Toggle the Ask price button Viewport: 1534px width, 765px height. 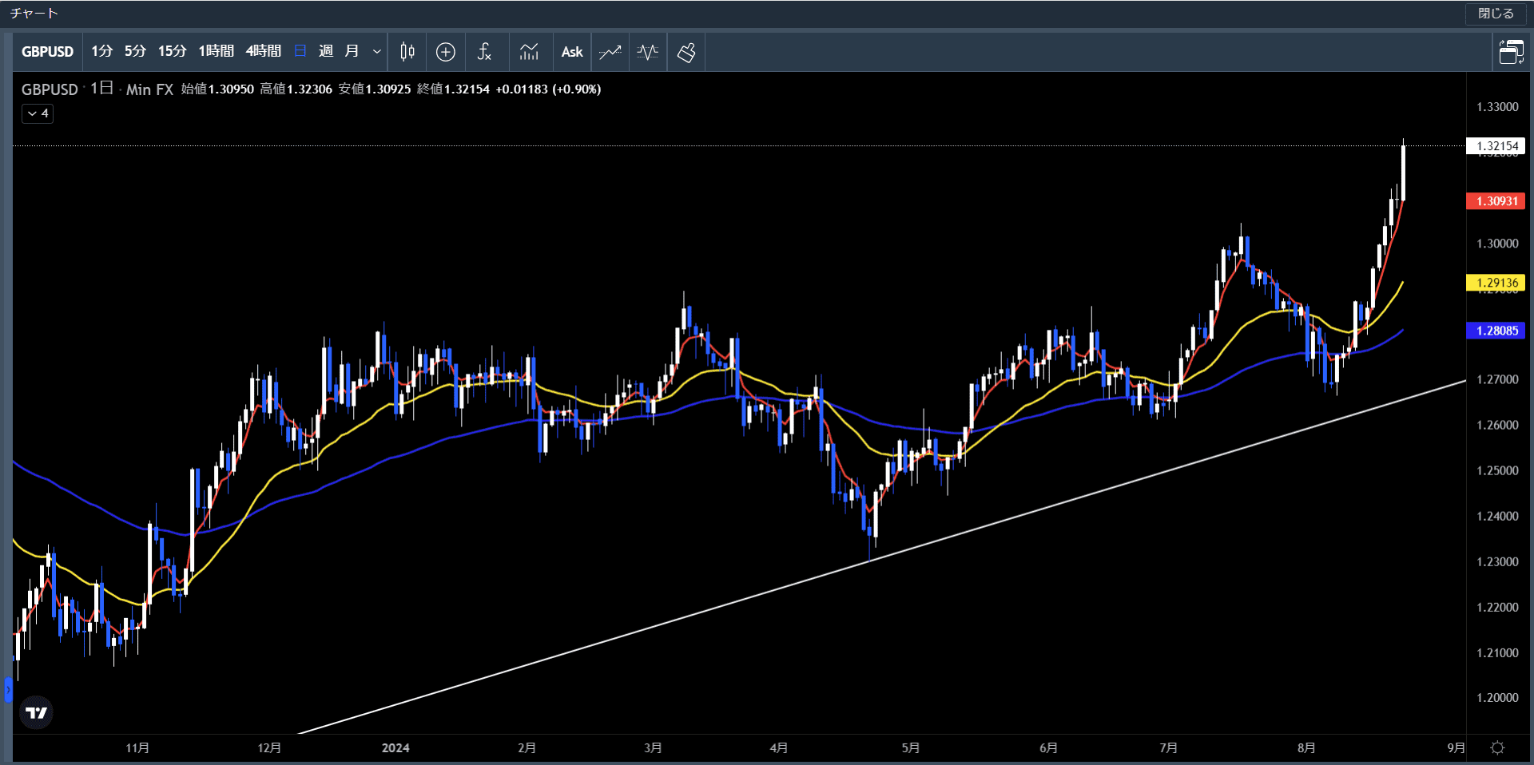tap(572, 52)
